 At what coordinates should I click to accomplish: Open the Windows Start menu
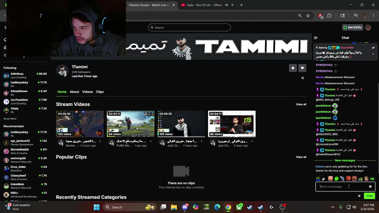coord(97,207)
